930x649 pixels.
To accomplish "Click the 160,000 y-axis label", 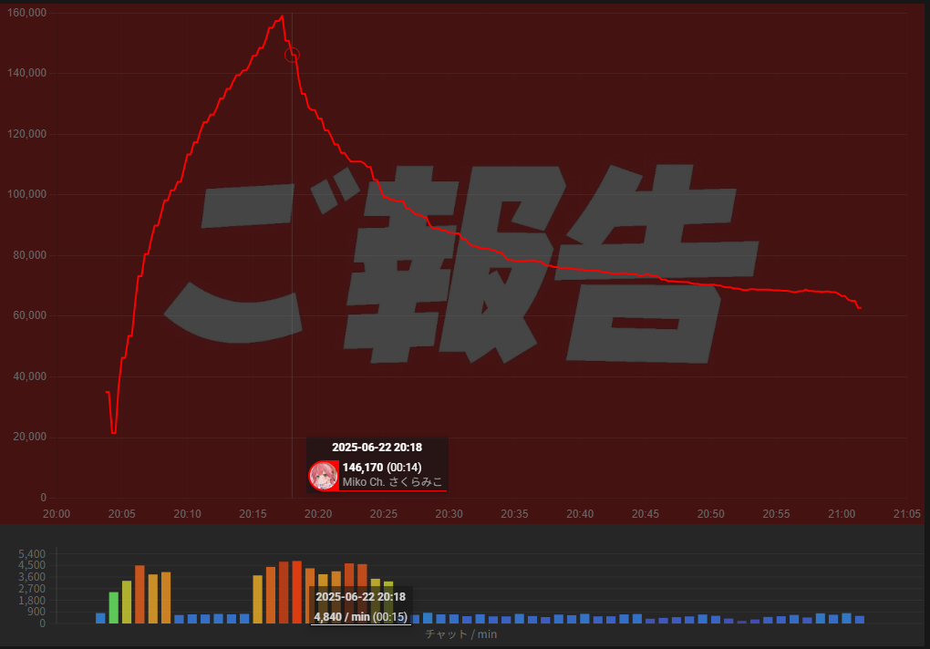I will point(26,13).
